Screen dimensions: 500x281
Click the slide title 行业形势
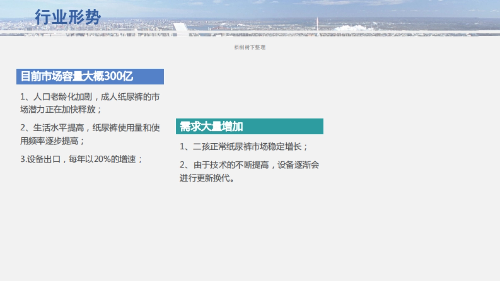click(x=69, y=17)
